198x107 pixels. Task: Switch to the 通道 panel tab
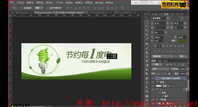(160, 61)
